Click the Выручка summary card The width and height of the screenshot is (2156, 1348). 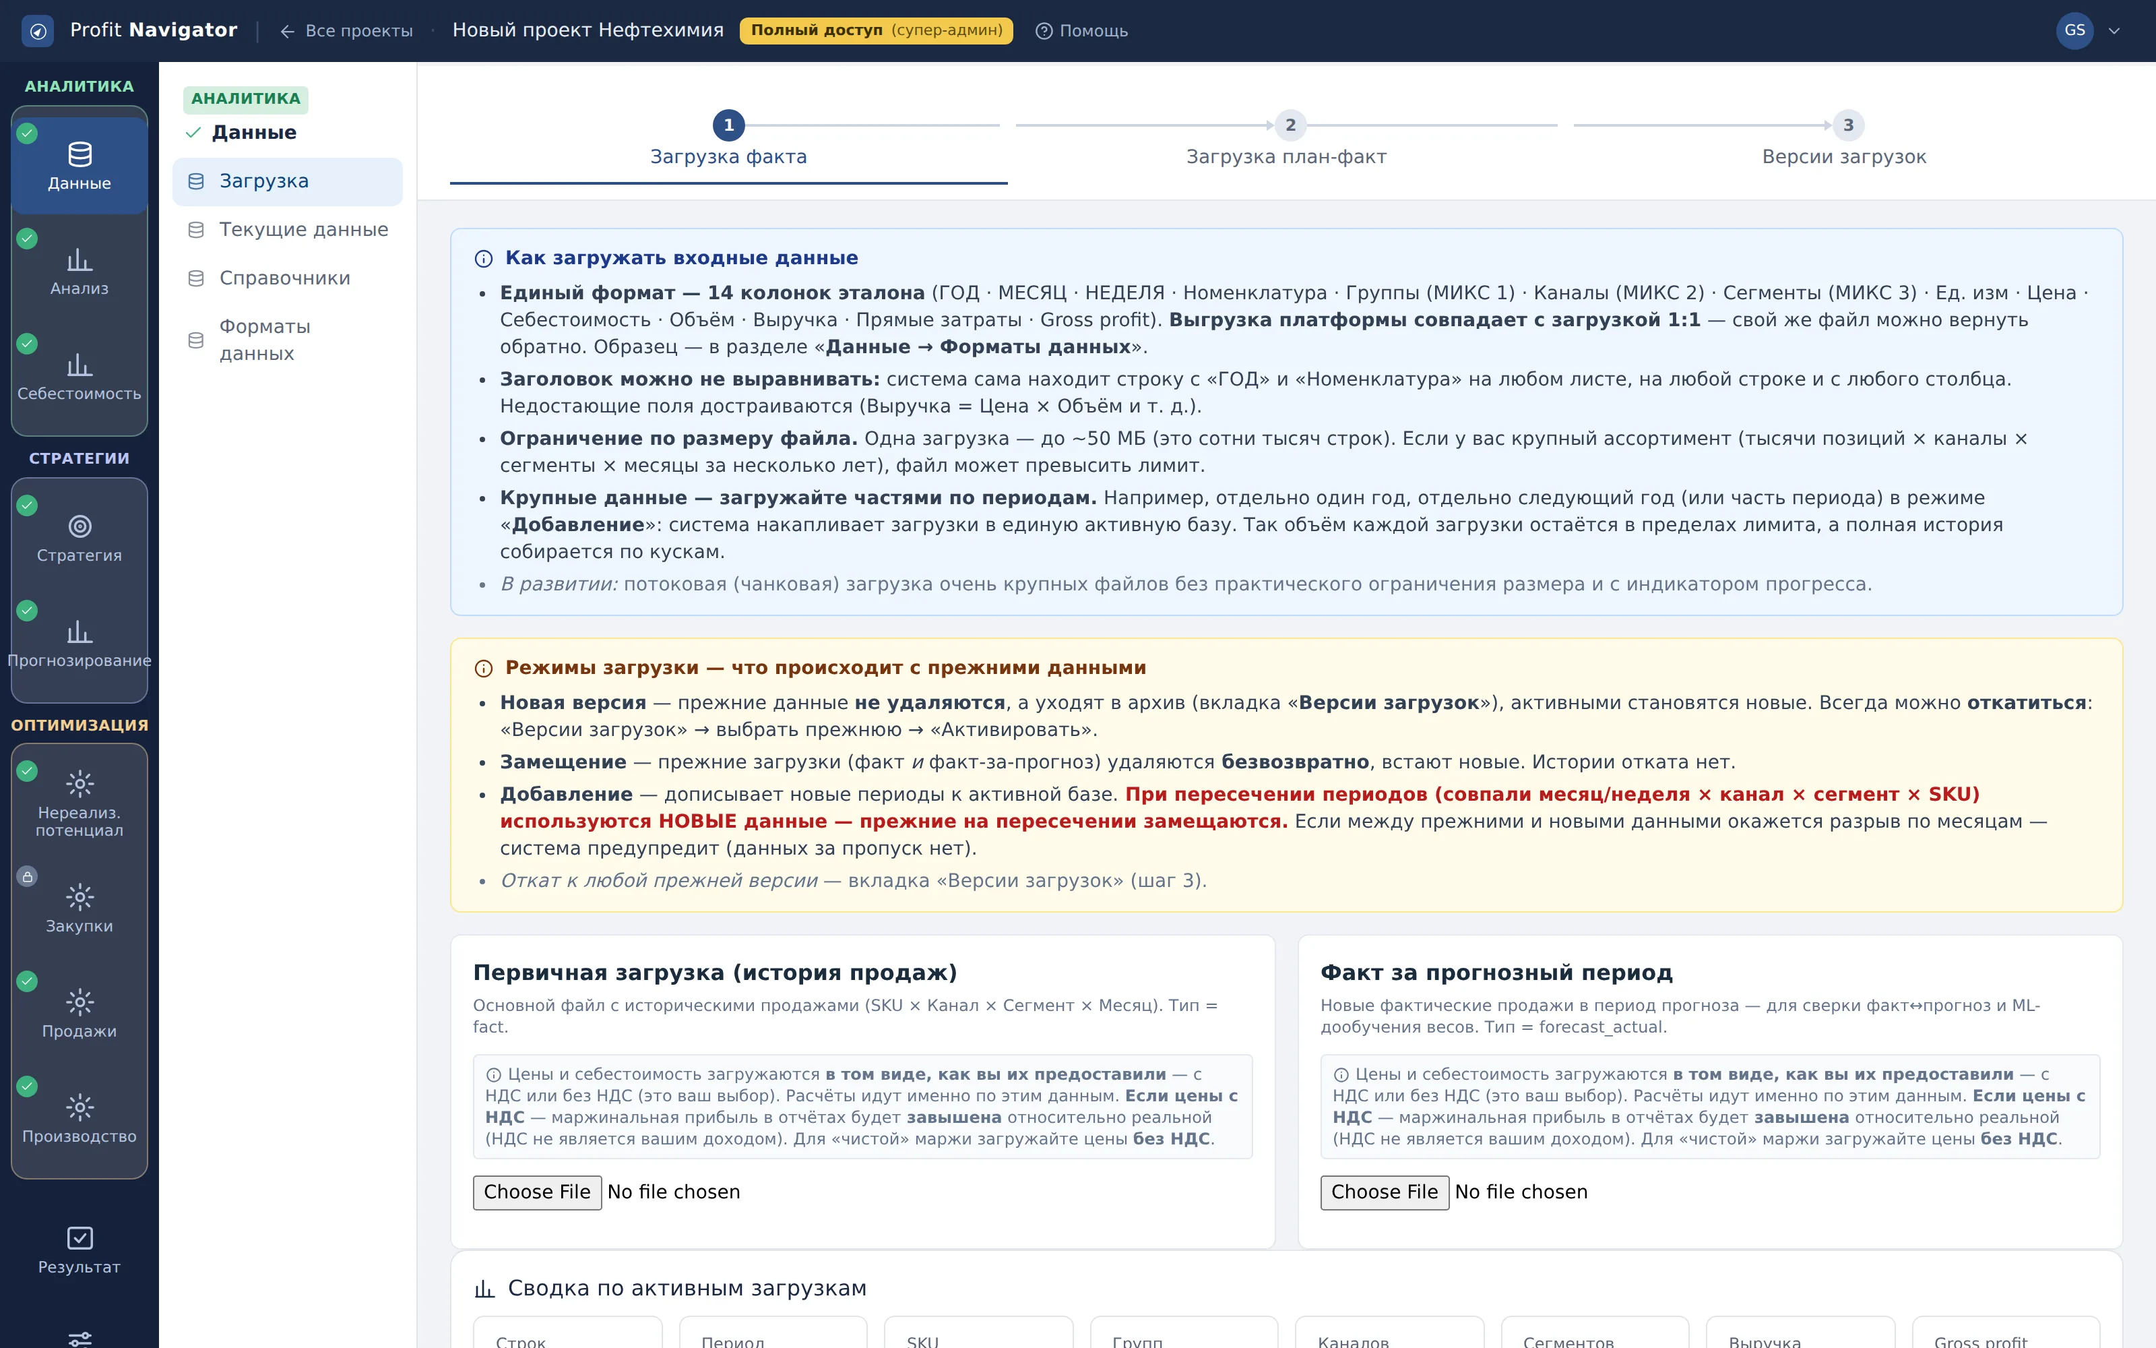1800,1332
